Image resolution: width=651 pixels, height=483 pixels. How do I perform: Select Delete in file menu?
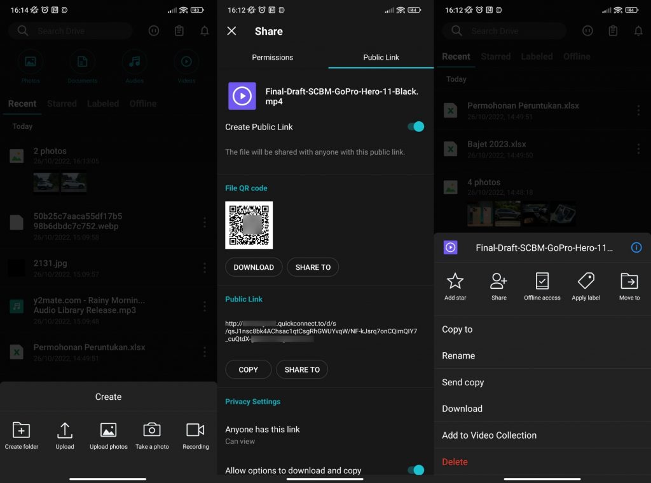[x=542, y=462]
